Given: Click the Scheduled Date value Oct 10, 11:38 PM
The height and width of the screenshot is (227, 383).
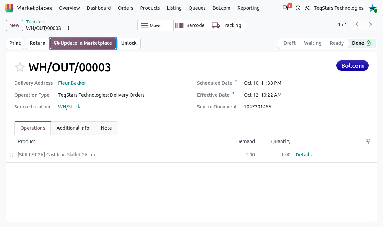Looking at the screenshot, I should pos(262,83).
